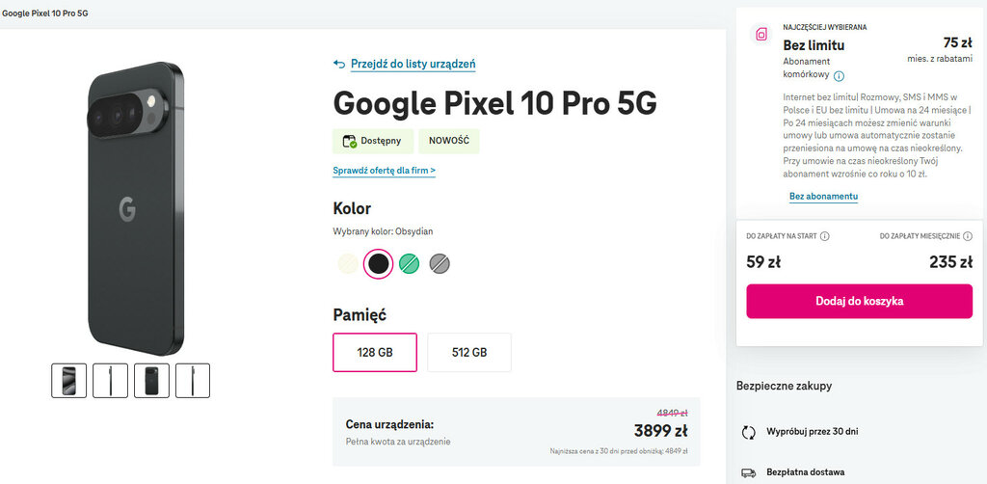Click the SIM card plan icon

[x=761, y=35]
